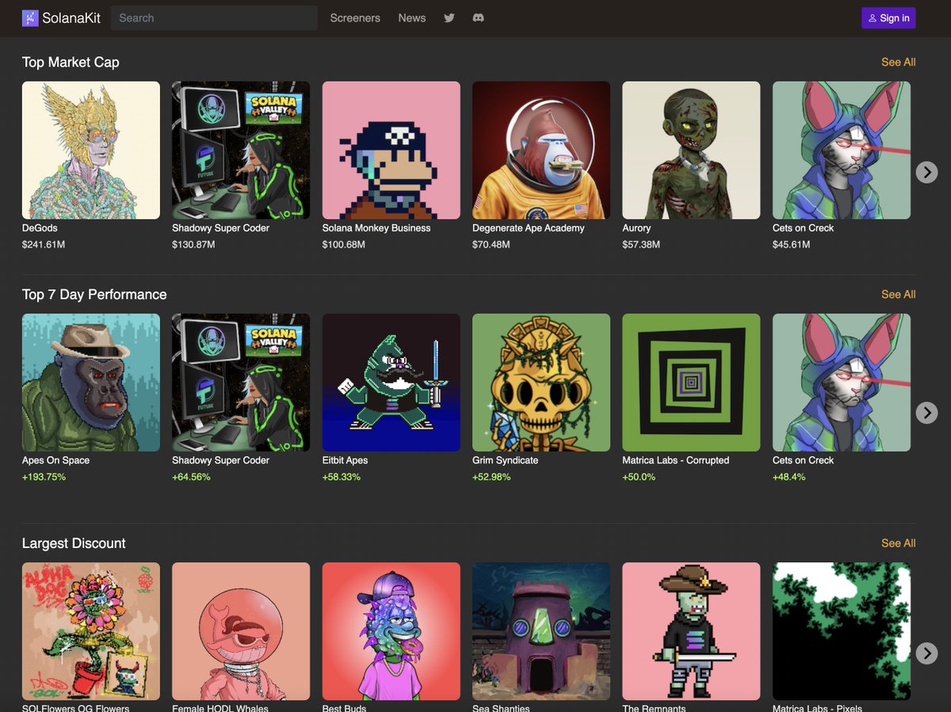Open Shadowy Super Coder thumbnail in 7 Day Performance

(x=241, y=383)
